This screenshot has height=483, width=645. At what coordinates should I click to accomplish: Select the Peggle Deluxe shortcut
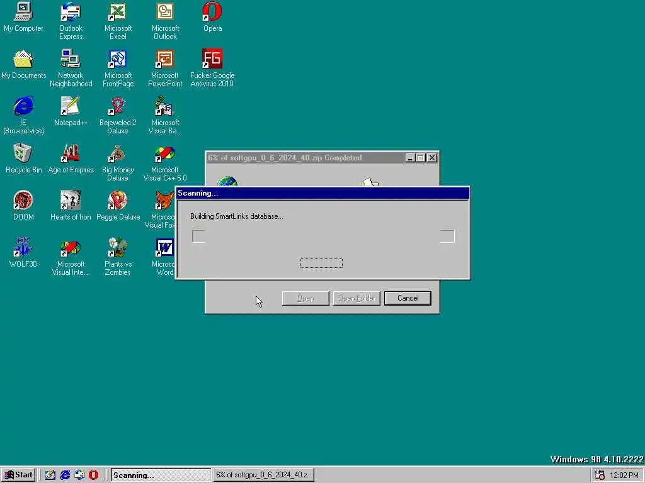118,206
